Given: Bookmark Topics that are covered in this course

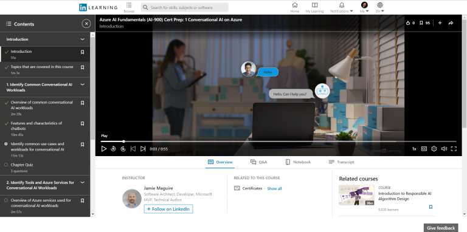Looking at the screenshot, I should [83, 67].
